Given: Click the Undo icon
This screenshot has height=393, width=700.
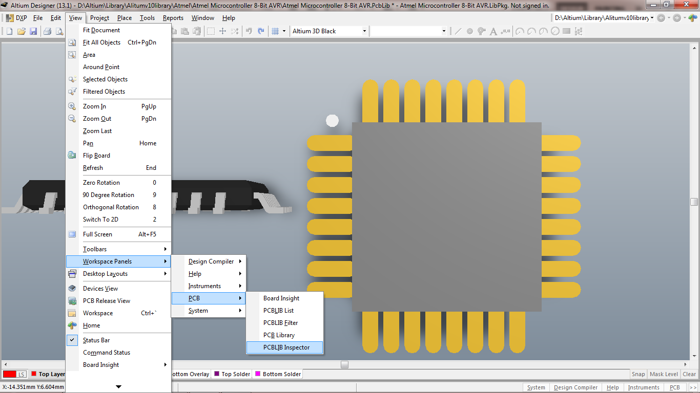Looking at the screenshot, I should [249, 31].
